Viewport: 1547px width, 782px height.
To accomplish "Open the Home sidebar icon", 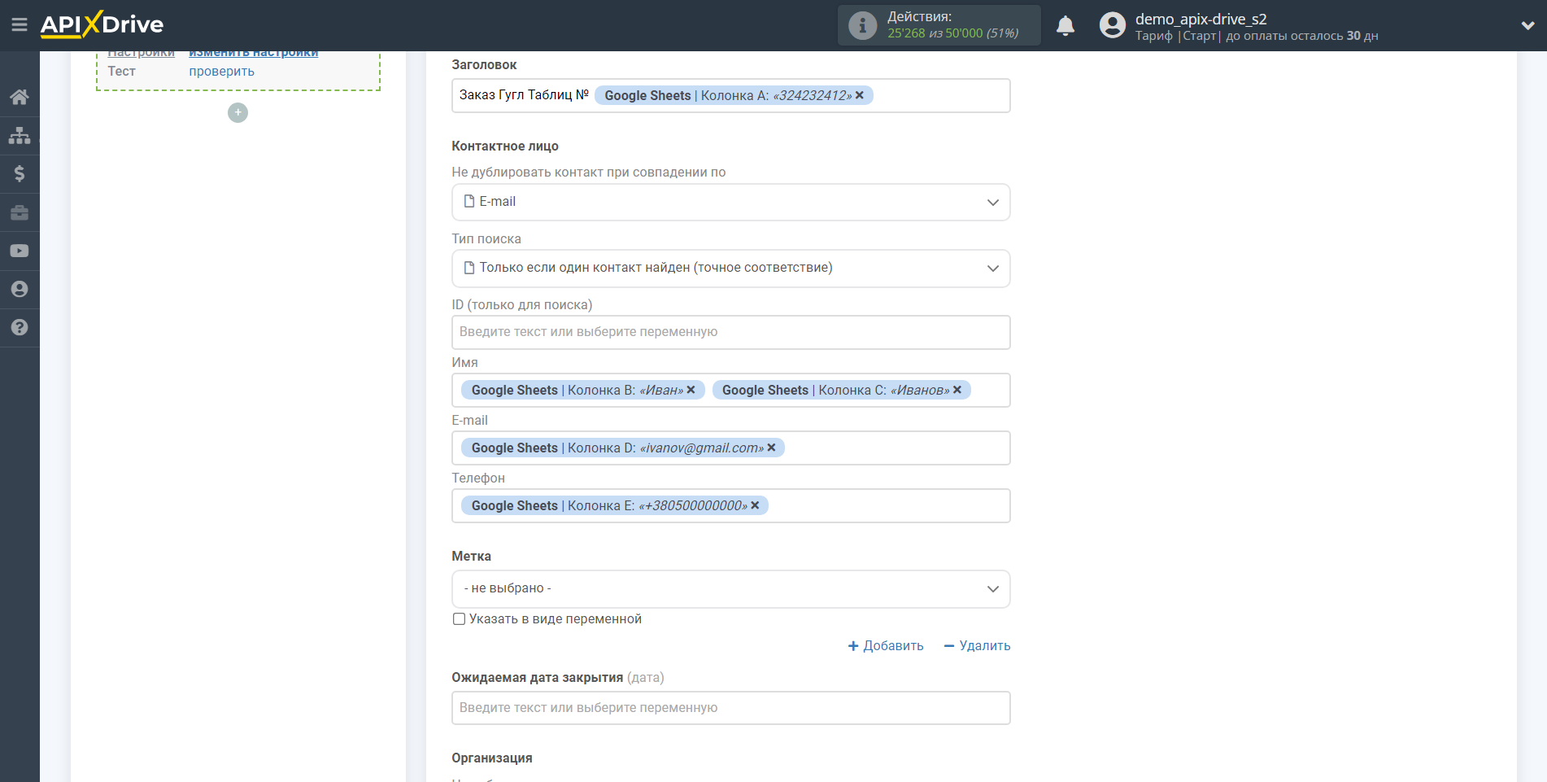I will coord(20,97).
